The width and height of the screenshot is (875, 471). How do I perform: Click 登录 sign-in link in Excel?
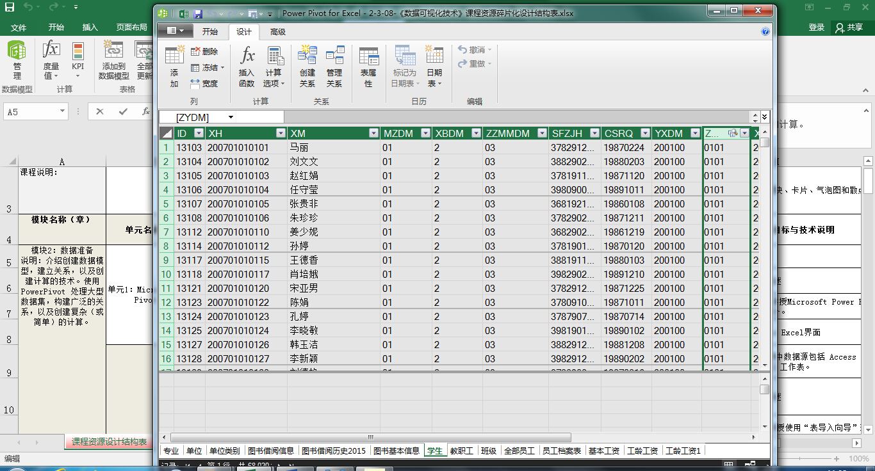817,28
